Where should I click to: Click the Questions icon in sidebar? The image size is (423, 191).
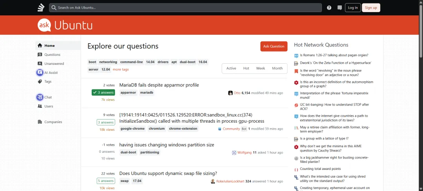40,55
